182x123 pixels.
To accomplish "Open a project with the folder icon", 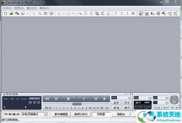I will coord(11,14).
